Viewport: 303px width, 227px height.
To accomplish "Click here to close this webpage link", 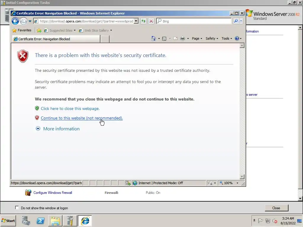I will 70,108.
